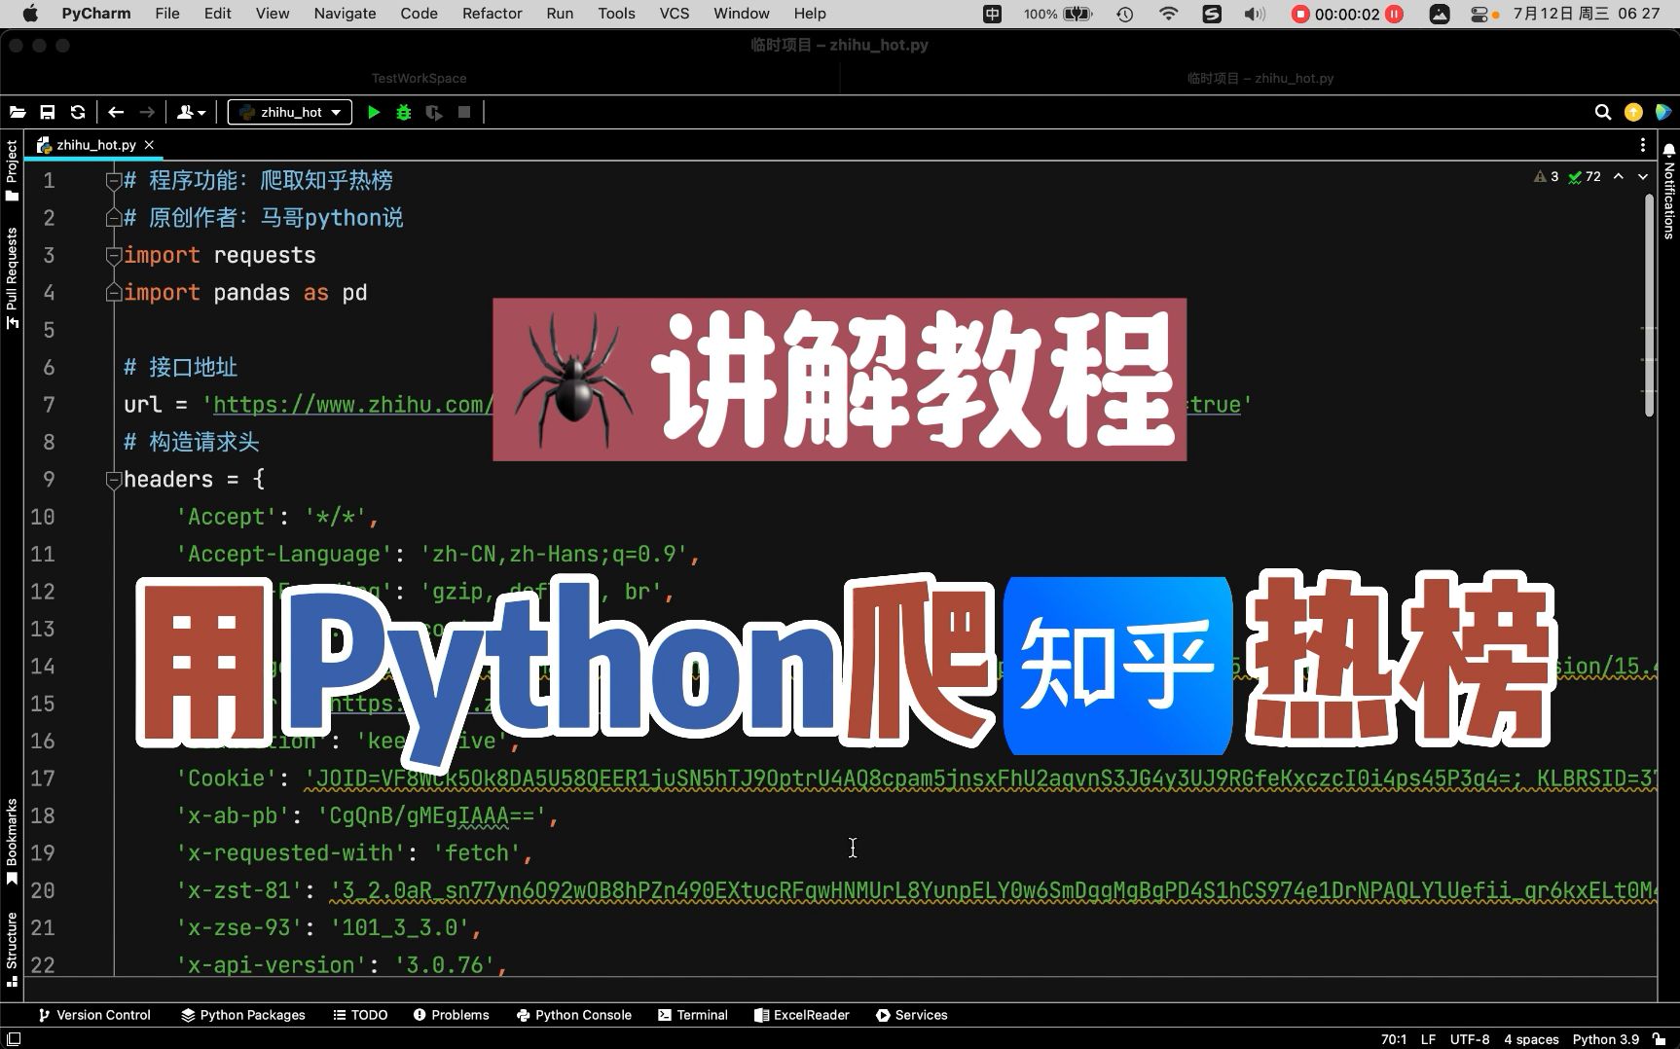
Task: Run the zhihu_hot script with the play icon
Action: (374, 112)
